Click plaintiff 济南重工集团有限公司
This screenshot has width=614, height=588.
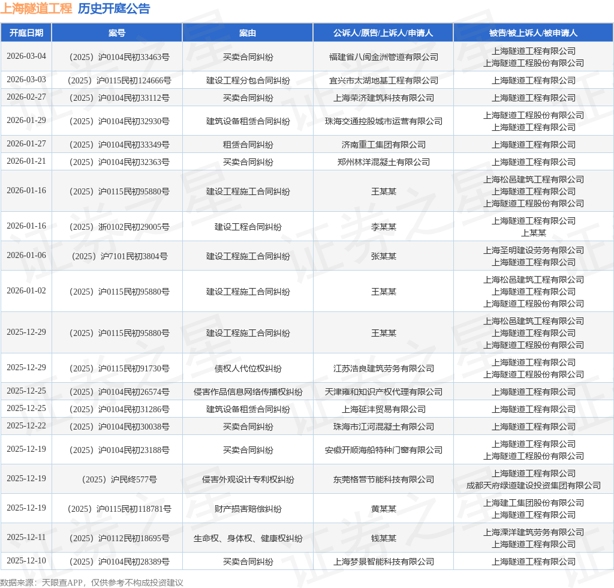click(383, 145)
